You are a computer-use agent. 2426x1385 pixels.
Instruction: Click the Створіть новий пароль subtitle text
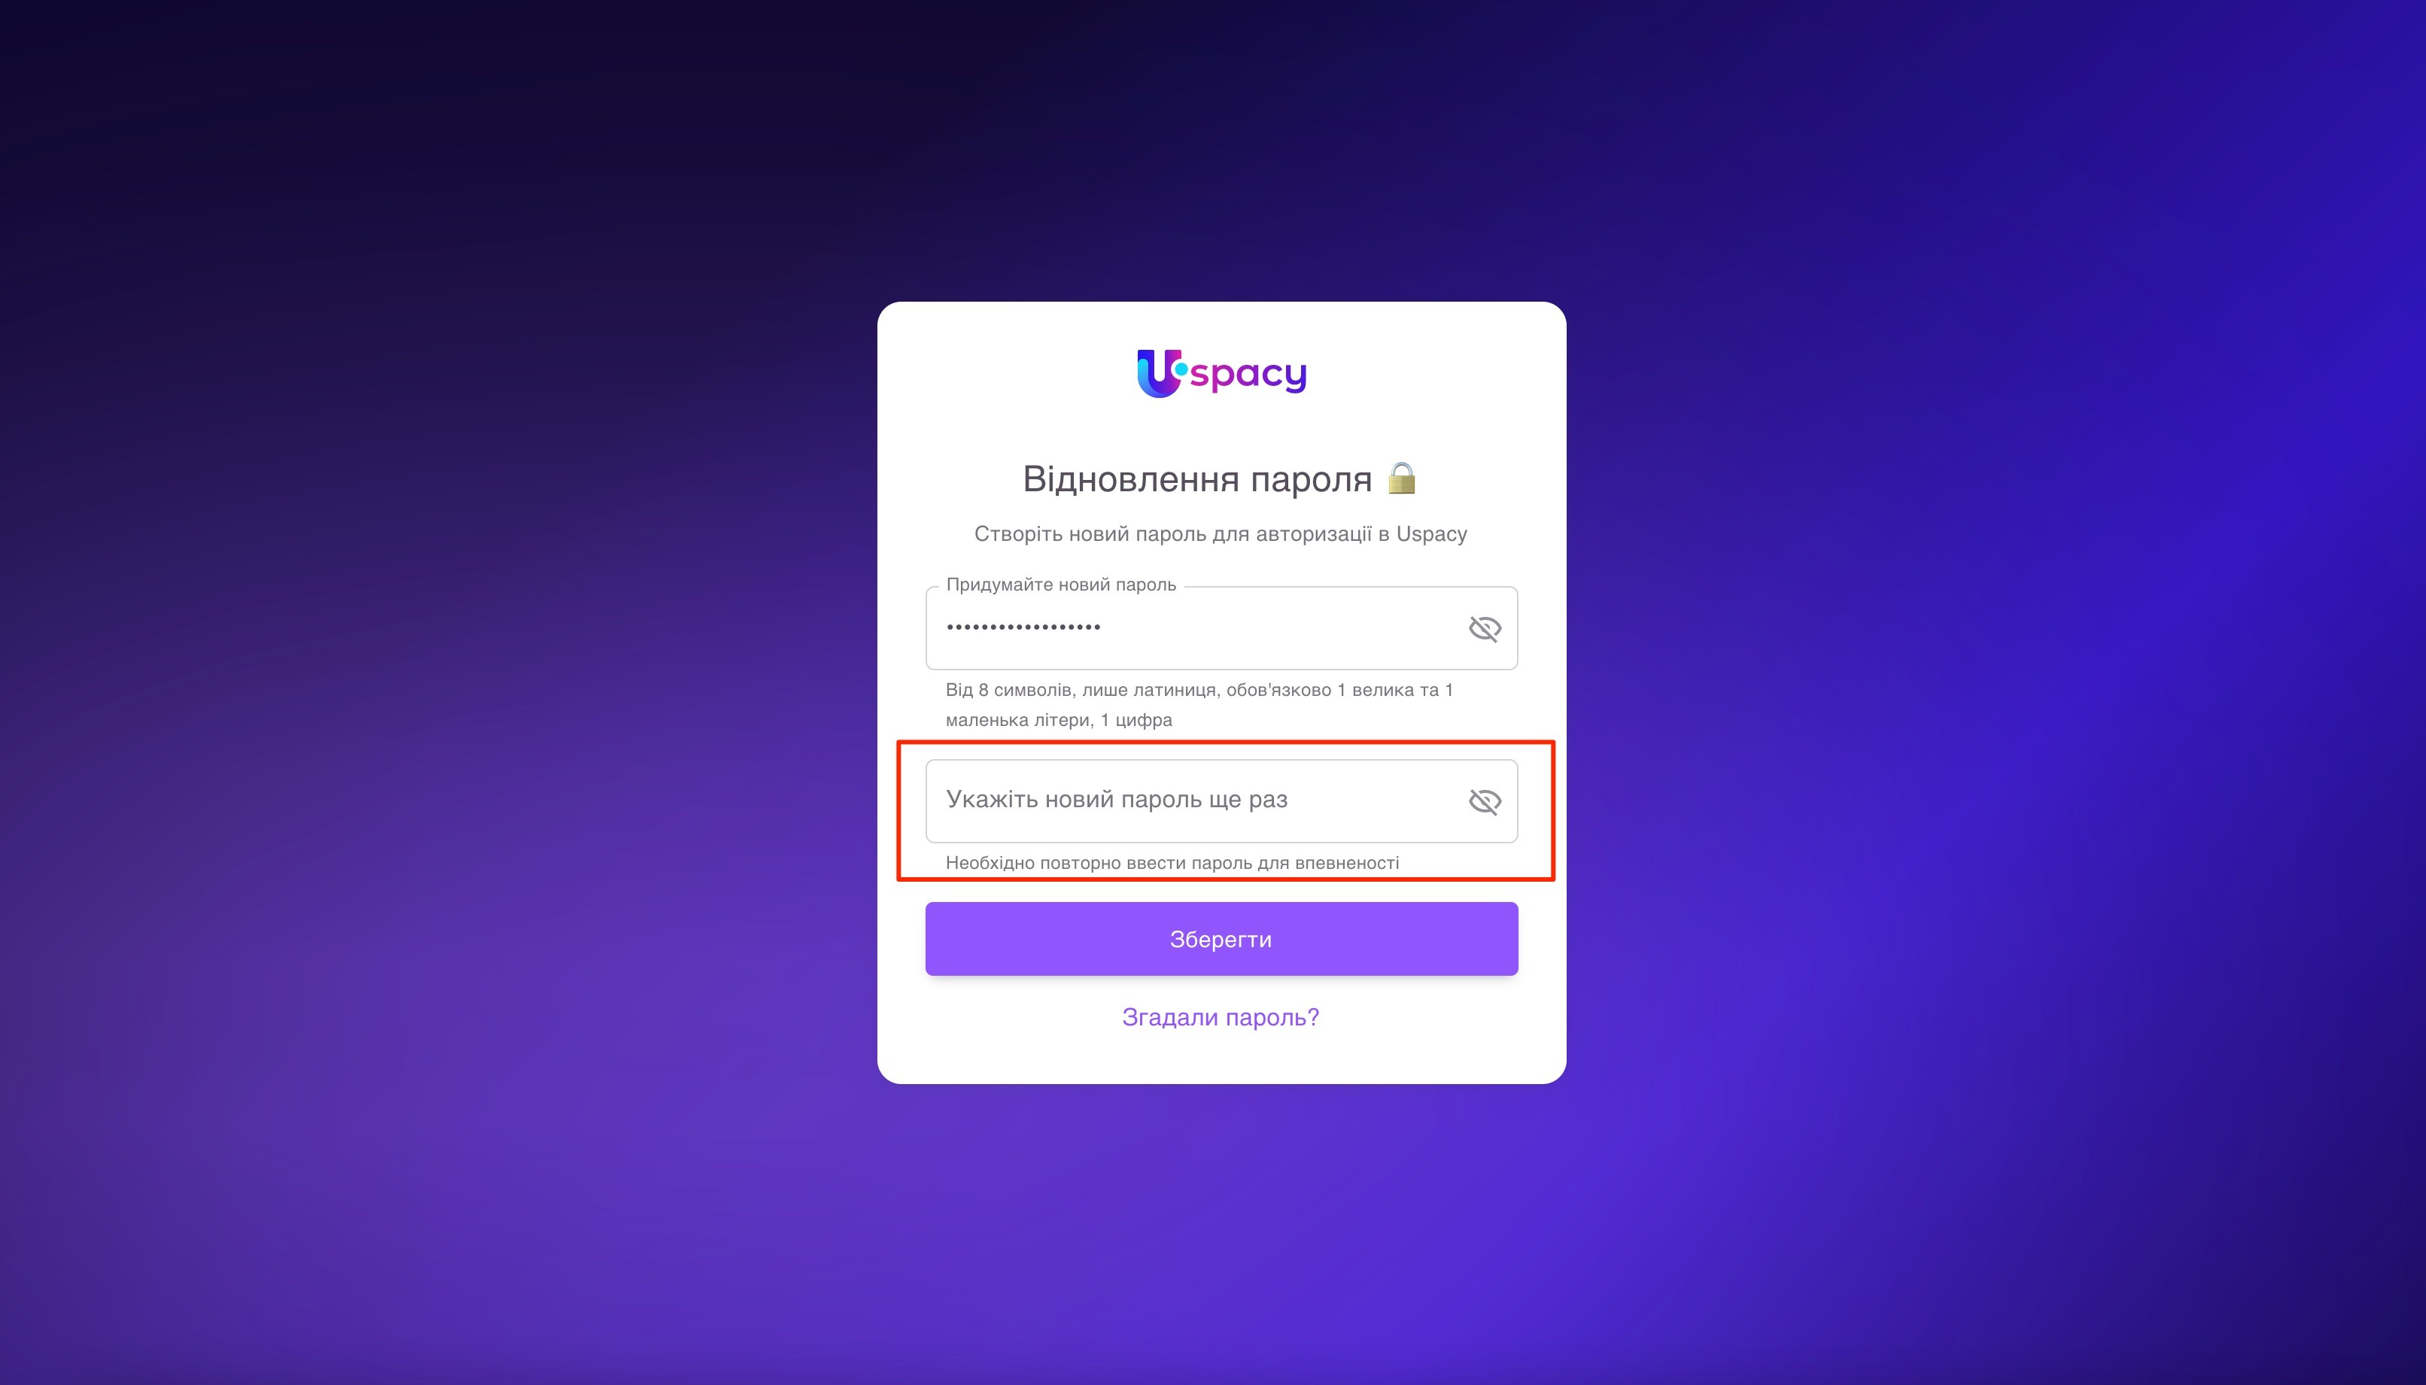pyautogui.click(x=1221, y=533)
